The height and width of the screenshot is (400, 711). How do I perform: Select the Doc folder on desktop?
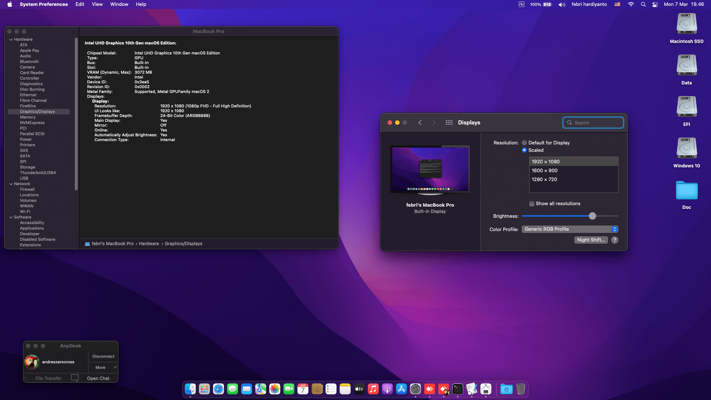point(687,195)
